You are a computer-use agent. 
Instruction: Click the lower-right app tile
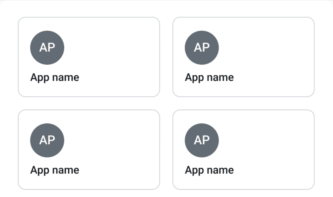click(244, 149)
